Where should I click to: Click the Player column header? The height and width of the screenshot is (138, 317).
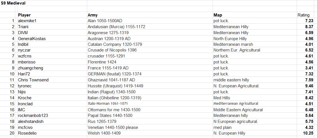24,15
